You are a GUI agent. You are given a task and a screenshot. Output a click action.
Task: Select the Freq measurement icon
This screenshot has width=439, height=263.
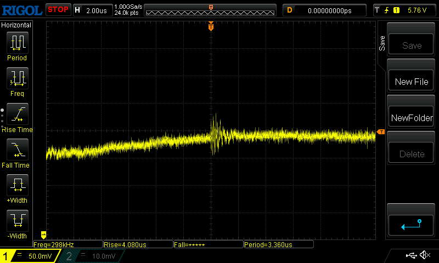click(18, 78)
